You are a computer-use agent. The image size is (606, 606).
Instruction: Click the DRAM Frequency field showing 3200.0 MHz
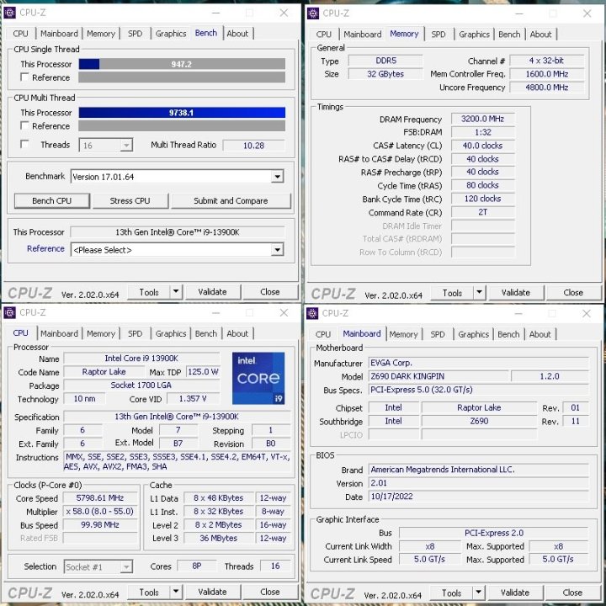point(481,120)
